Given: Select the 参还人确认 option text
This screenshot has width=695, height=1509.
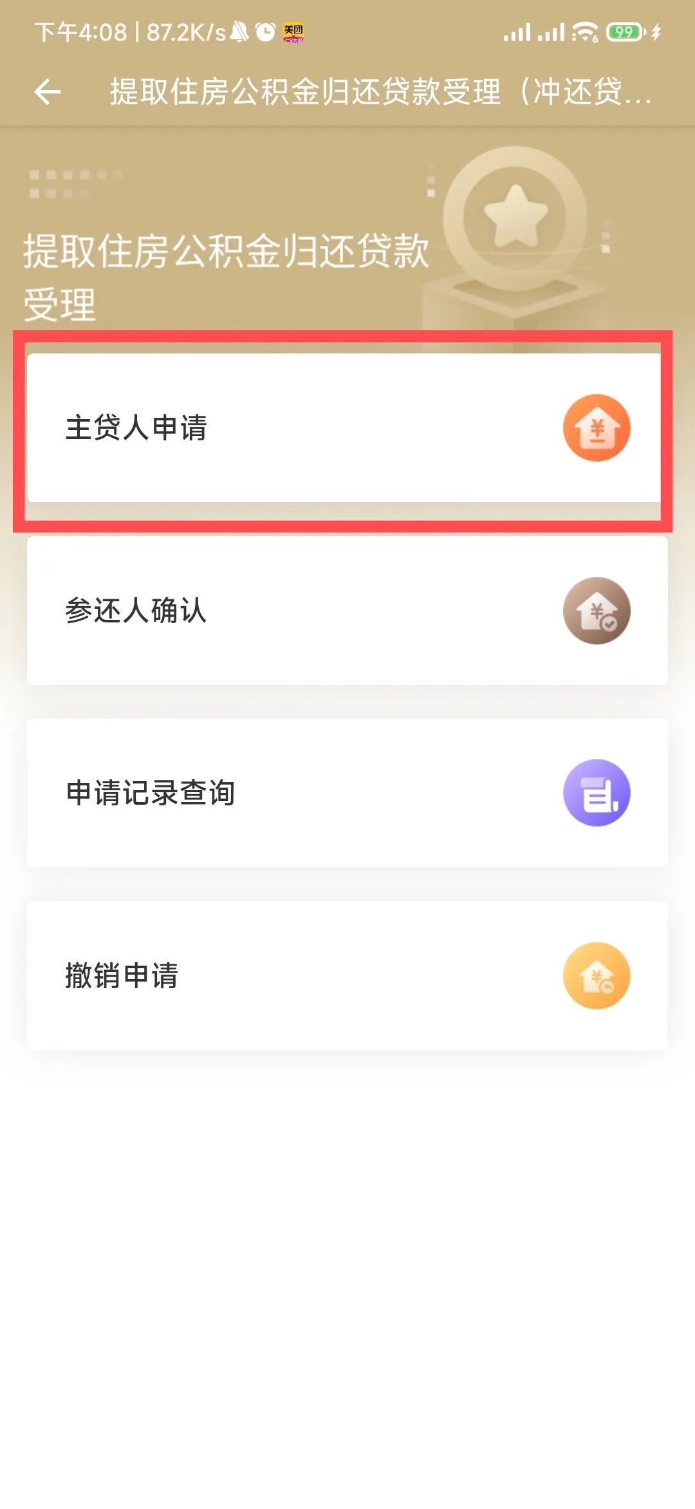Looking at the screenshot, I should (x=136, y=610).
